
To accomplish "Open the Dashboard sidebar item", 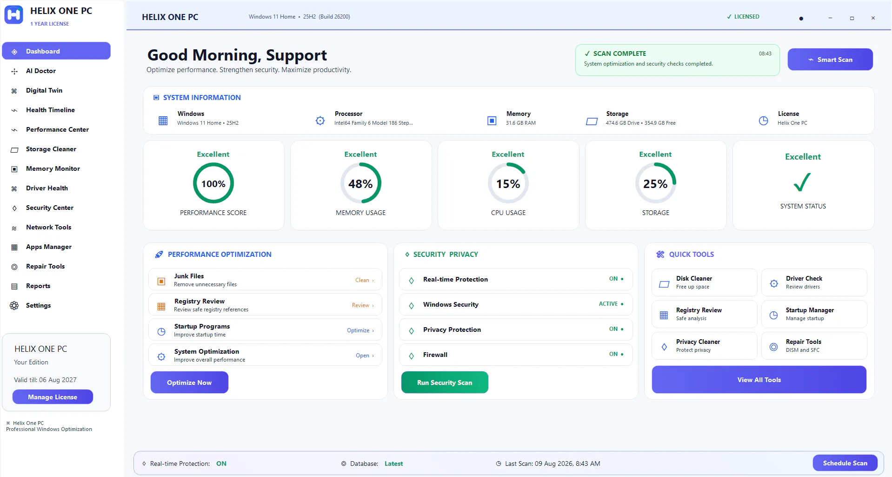I will [56, 51].
